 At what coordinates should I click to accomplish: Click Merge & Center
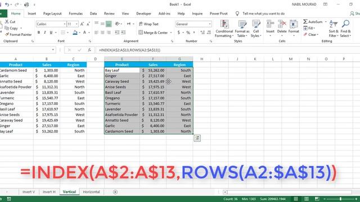153,33
